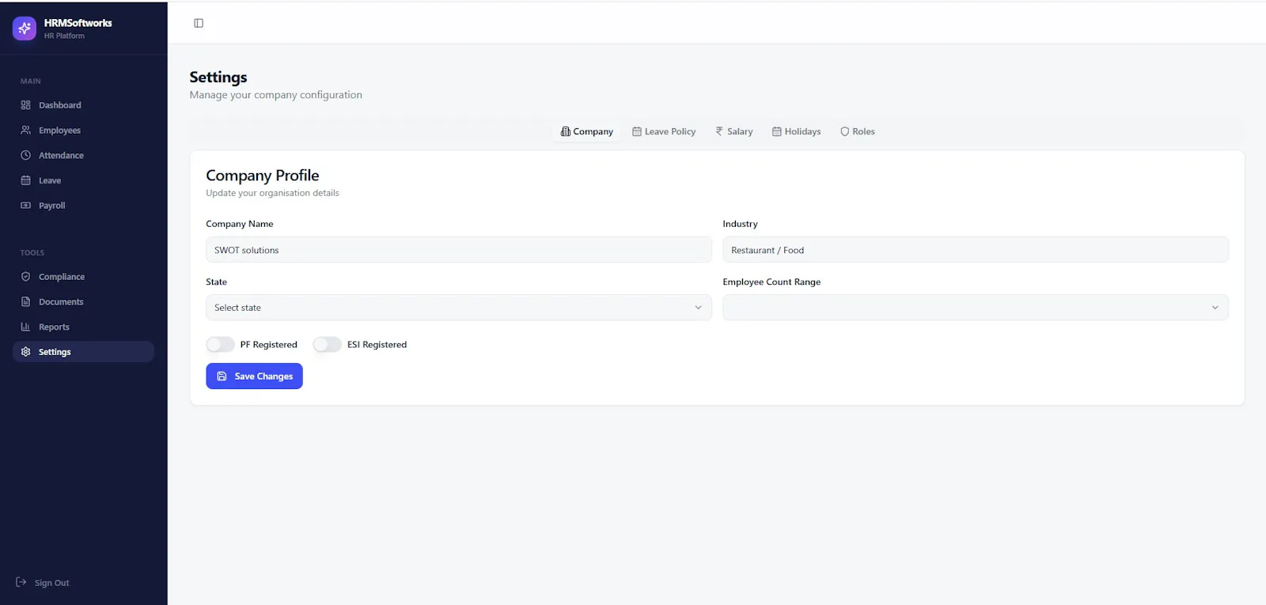Click the rupee icon on Salary tab
This screenshot has height=605, width=1266.
(x=719, y=131)
